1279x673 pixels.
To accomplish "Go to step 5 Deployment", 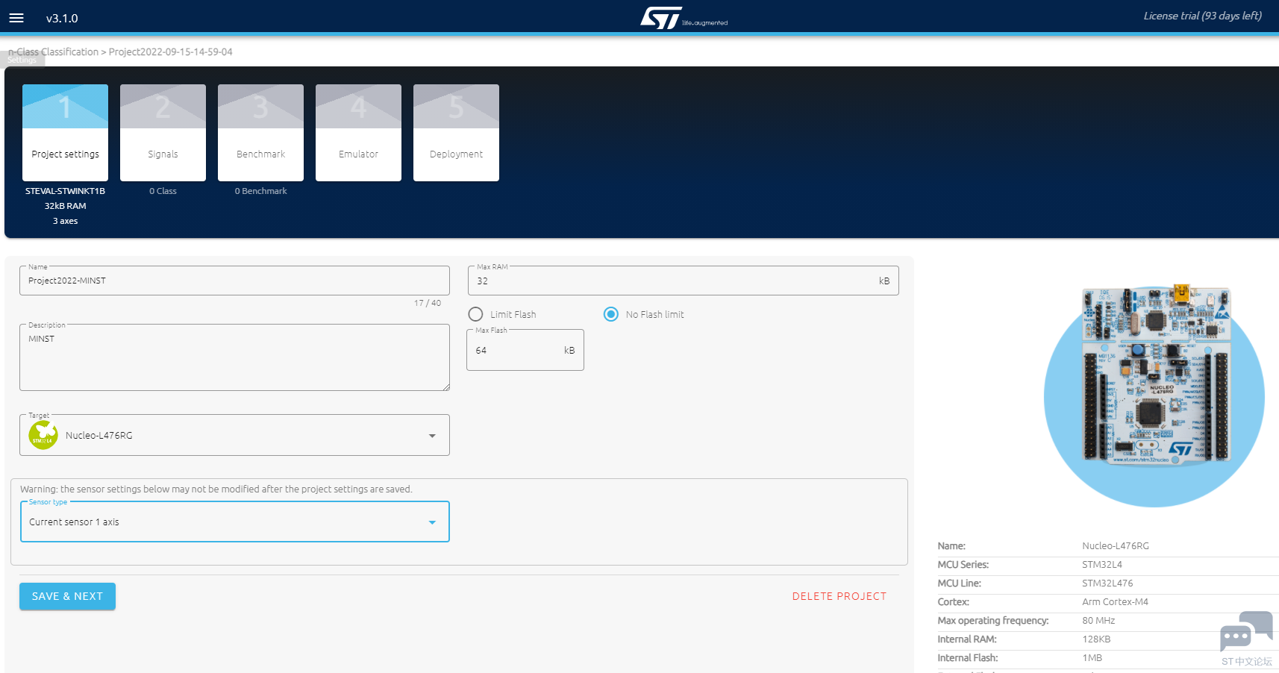I will (456, 133).
